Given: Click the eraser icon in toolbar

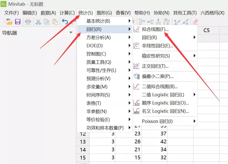Looking at the screenshot, I should pos(195,22).
